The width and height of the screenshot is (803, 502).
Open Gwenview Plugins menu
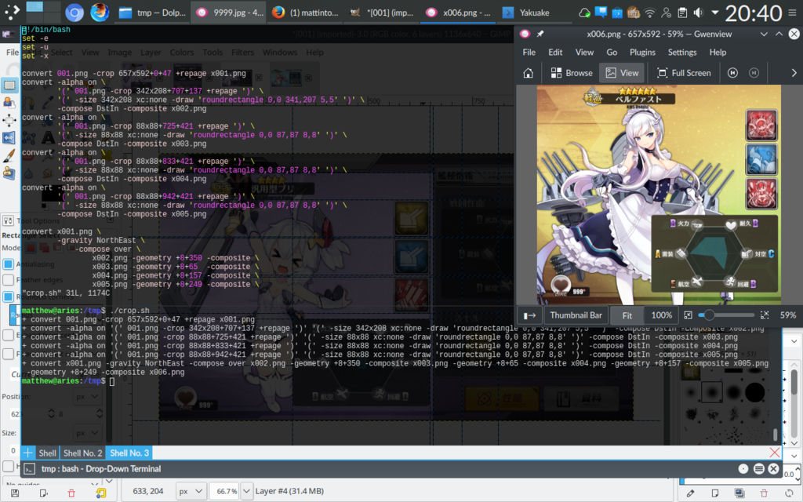[x=642, y=53]
